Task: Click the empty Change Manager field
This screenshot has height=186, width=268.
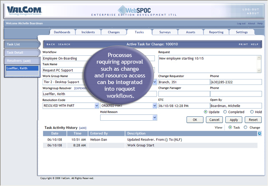Action: pyautogui.click(x=184, y=94)
